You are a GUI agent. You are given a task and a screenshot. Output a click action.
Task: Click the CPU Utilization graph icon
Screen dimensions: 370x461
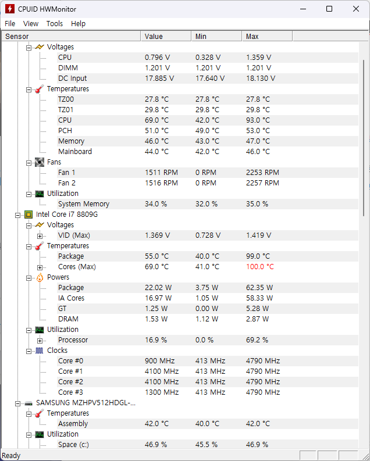pos(40,330)
